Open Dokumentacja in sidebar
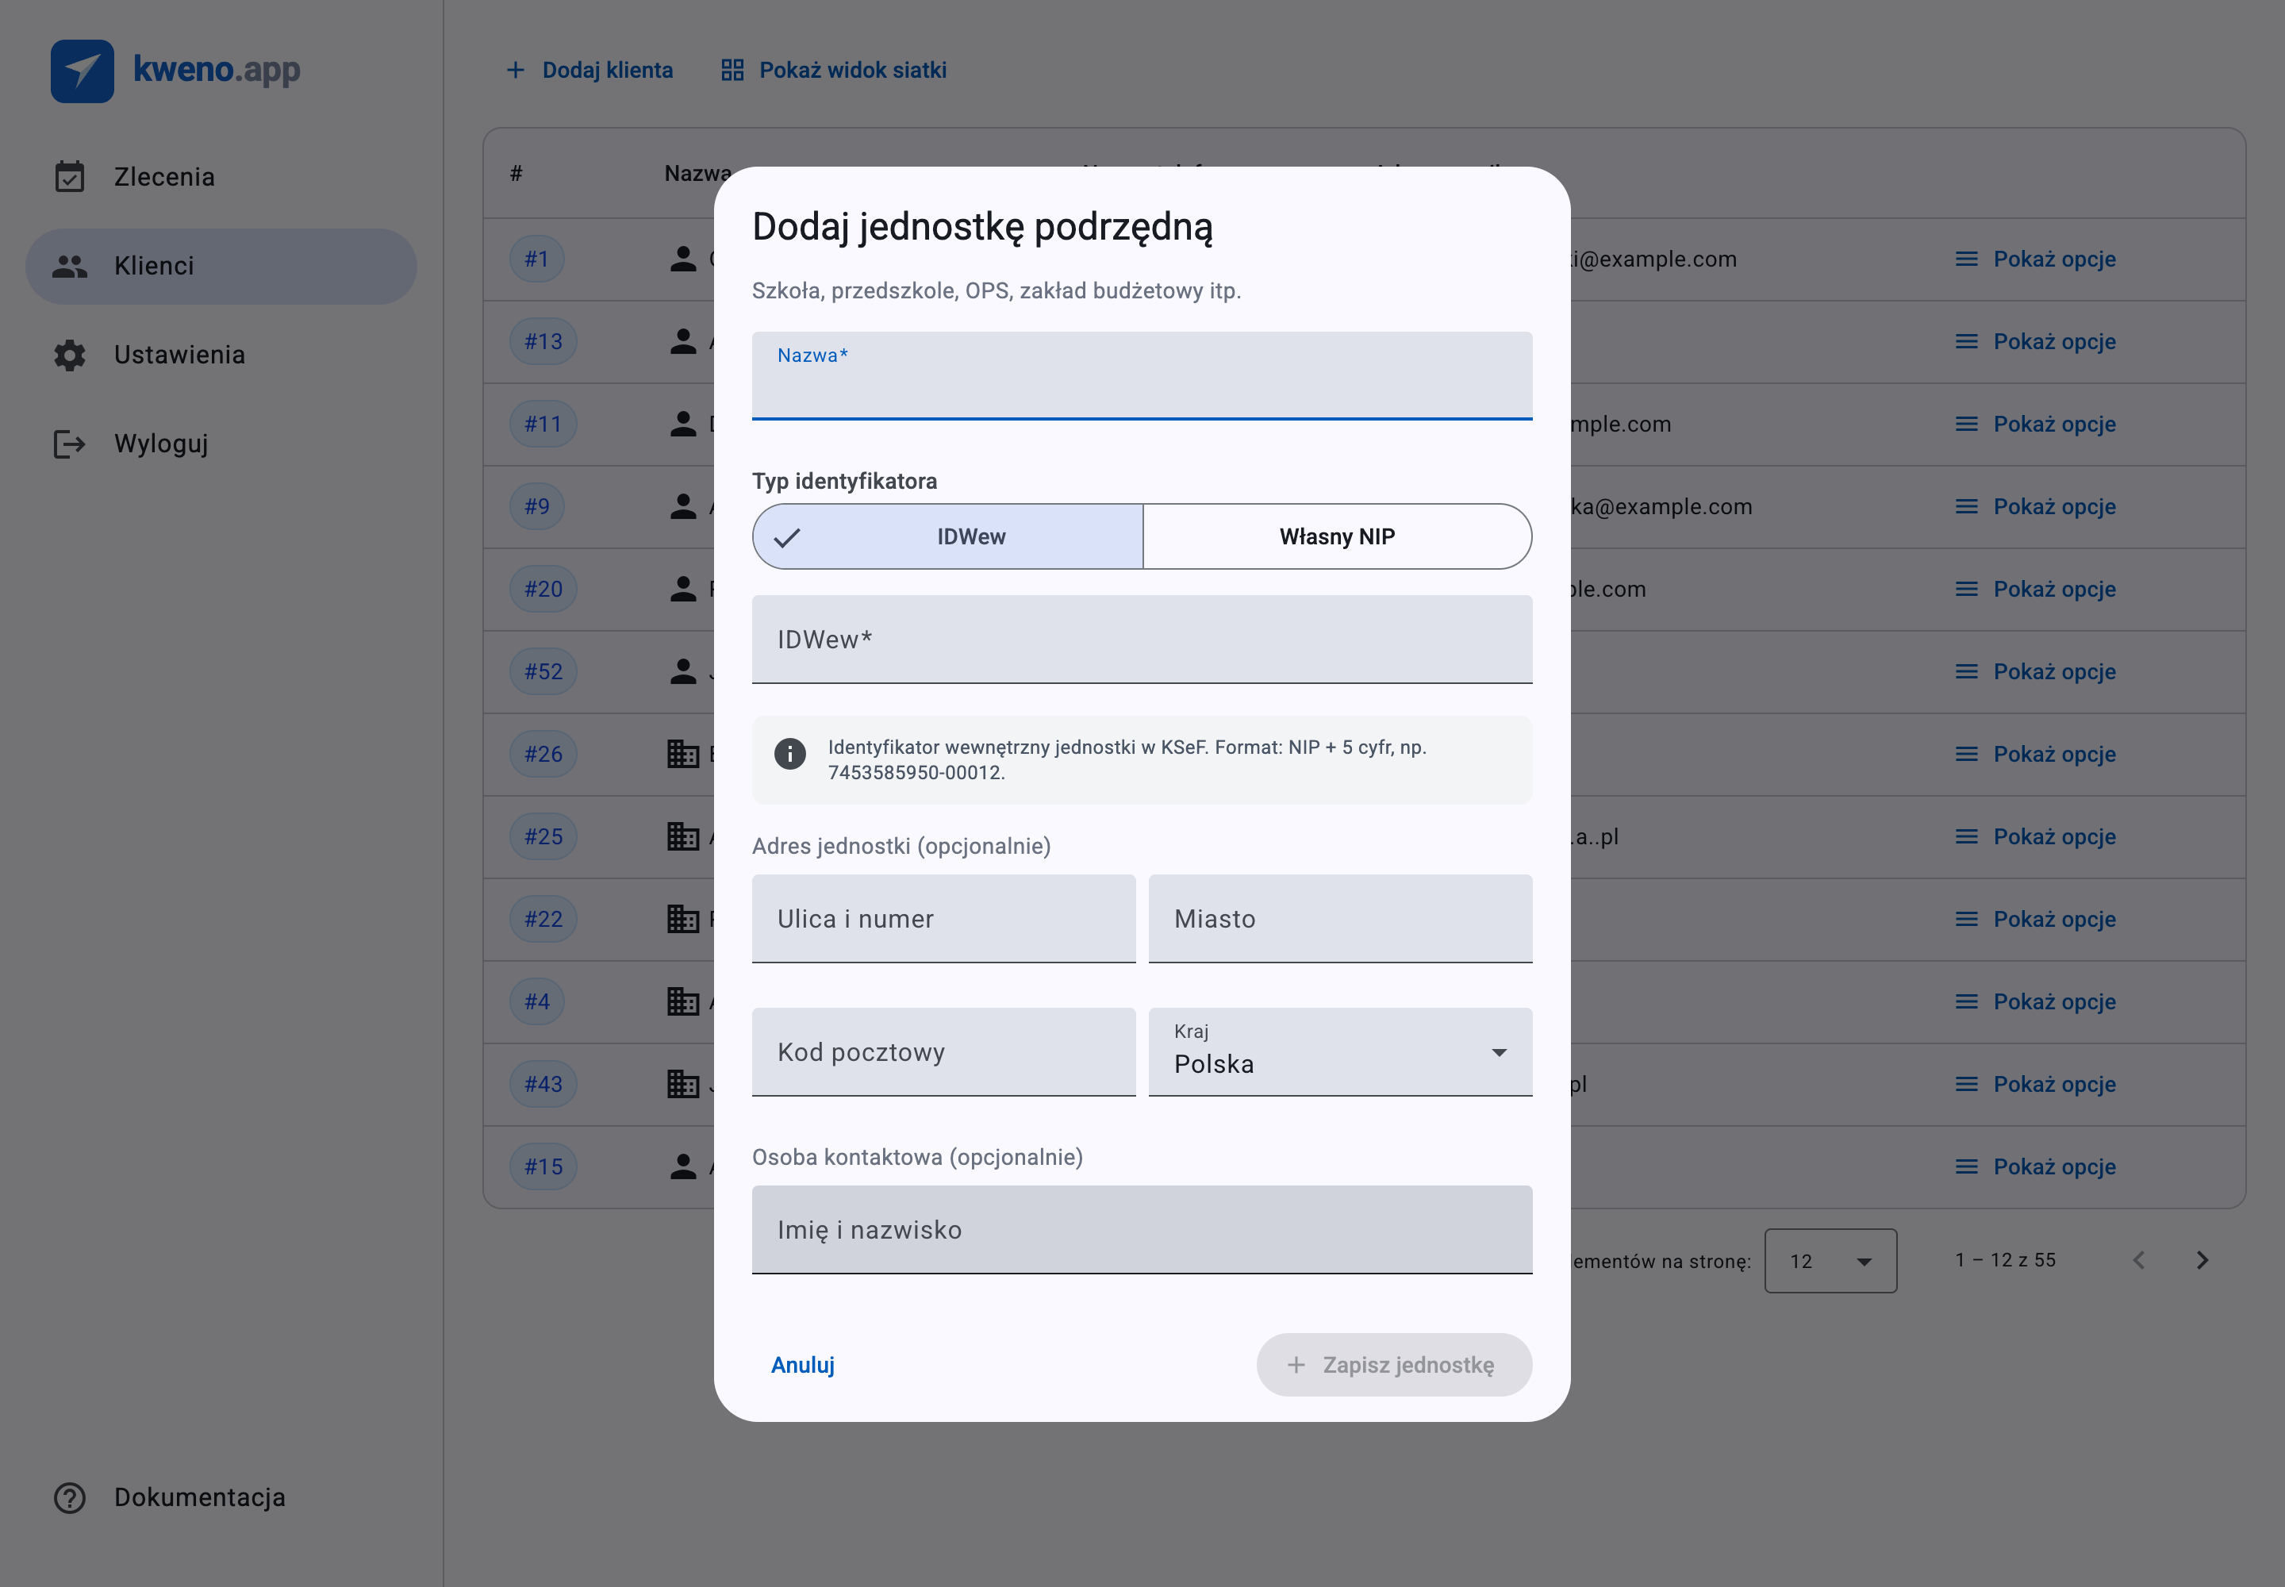The width and height of the screenshot is (2285, 1587). [x=221, y=1497]
